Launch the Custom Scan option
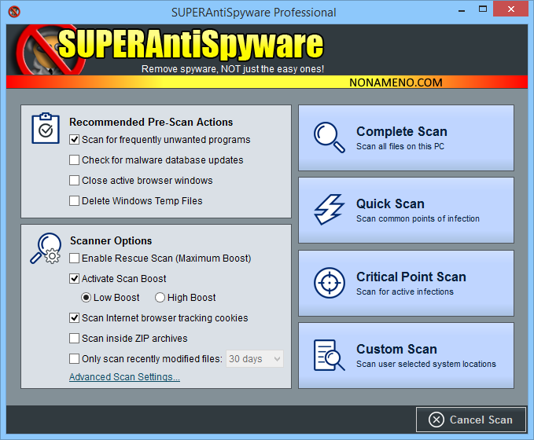Viewport: 534px width, 440px height. coord(406,355)
